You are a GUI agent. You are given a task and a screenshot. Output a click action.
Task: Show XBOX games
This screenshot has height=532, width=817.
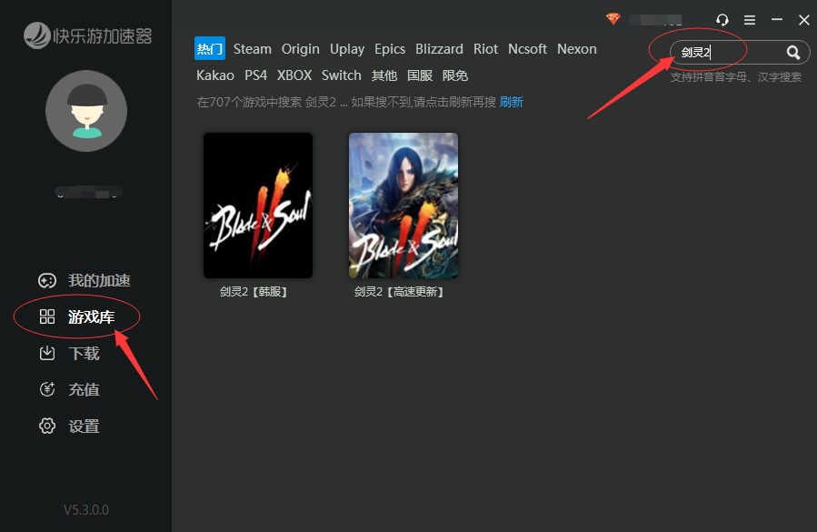[294, 75]
